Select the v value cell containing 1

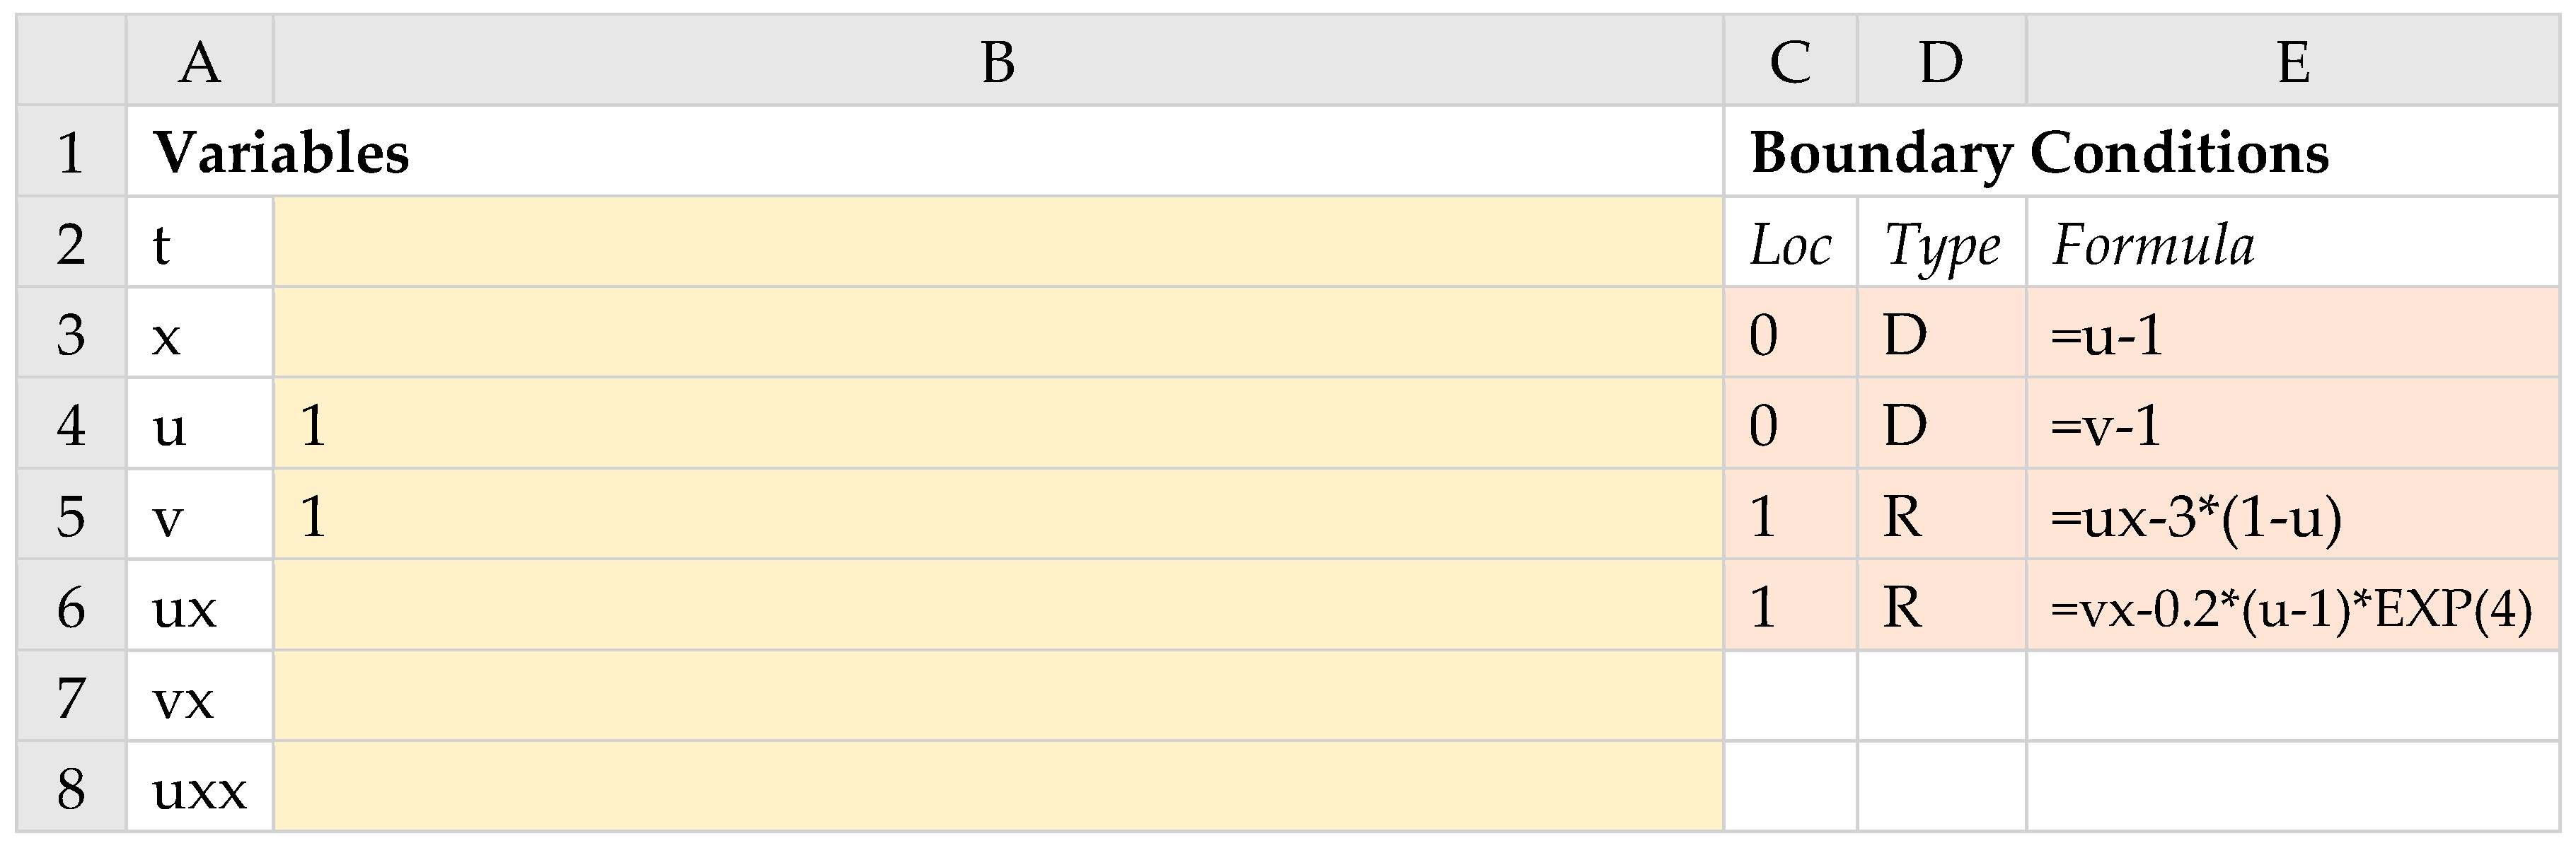point(997,516)
